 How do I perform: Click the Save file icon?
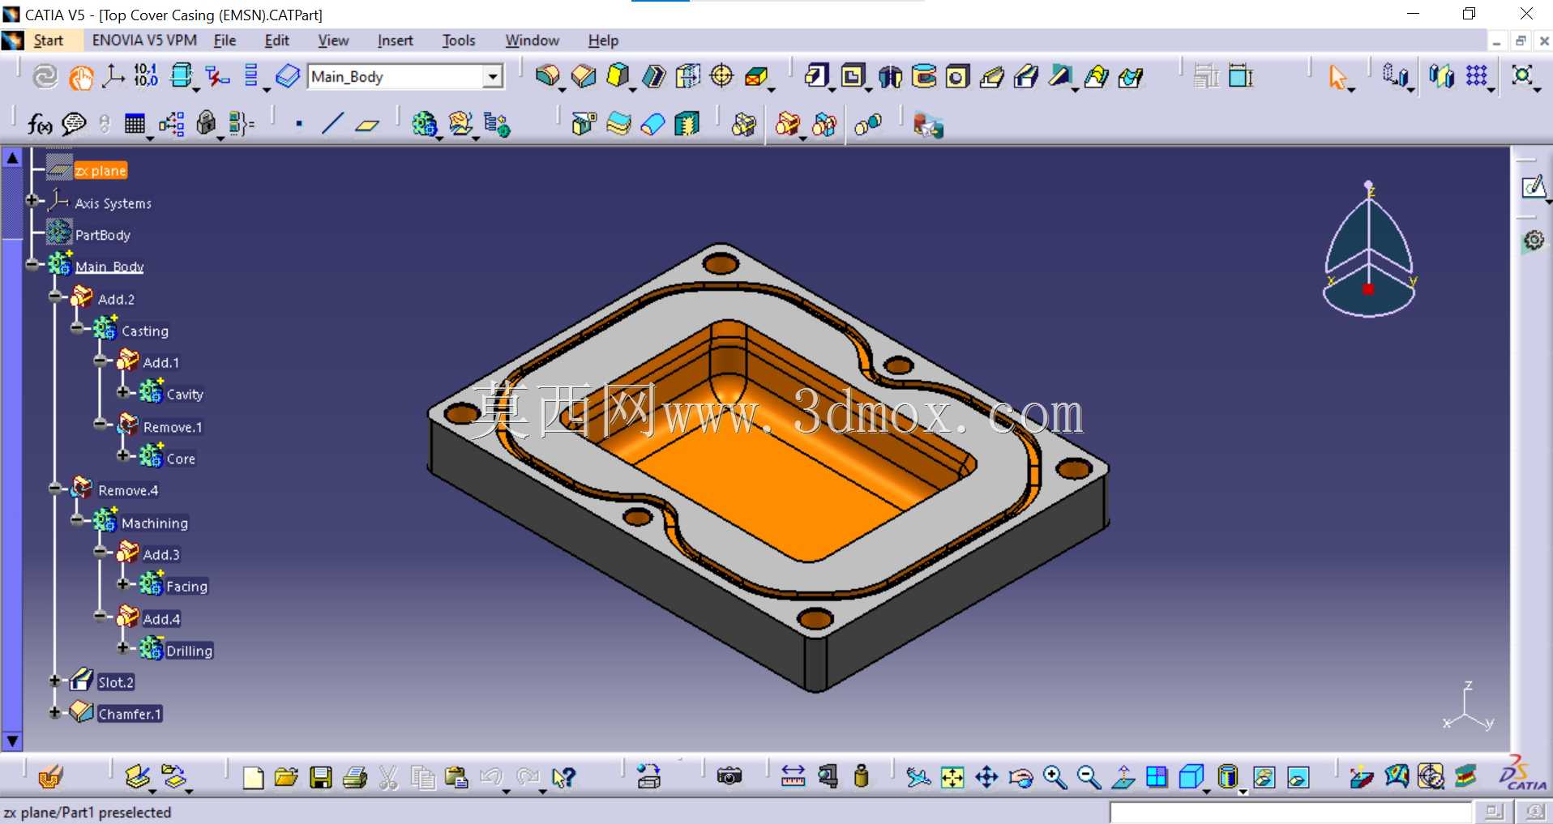click(x=321, y=778)
